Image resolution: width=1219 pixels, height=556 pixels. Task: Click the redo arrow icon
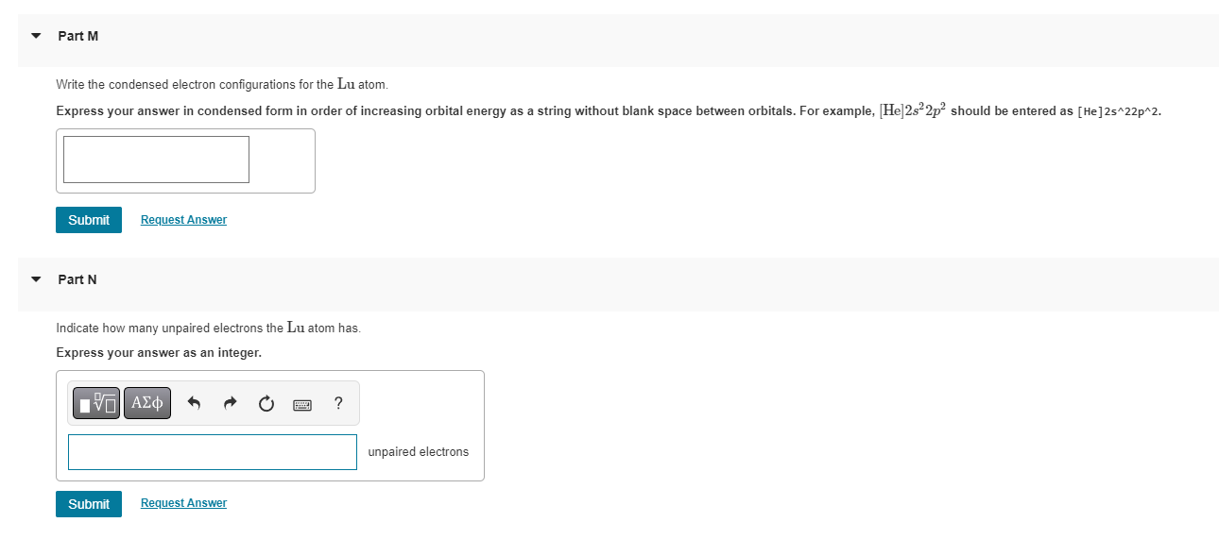(231, 404)
